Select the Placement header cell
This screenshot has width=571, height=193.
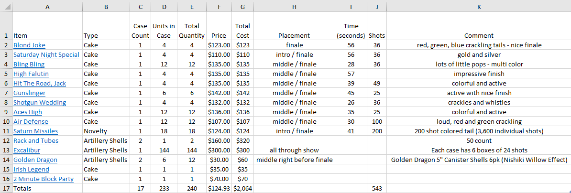[294, 26]
